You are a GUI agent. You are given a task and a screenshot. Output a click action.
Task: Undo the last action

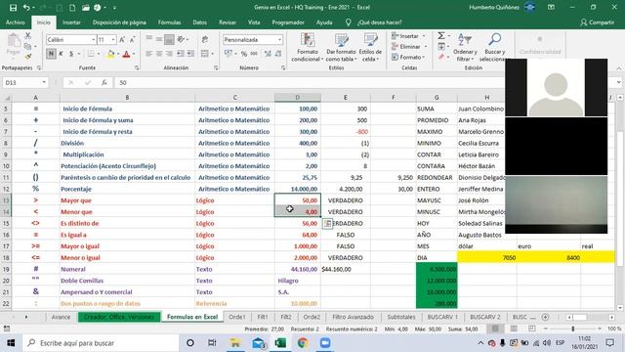pos(26,8)
